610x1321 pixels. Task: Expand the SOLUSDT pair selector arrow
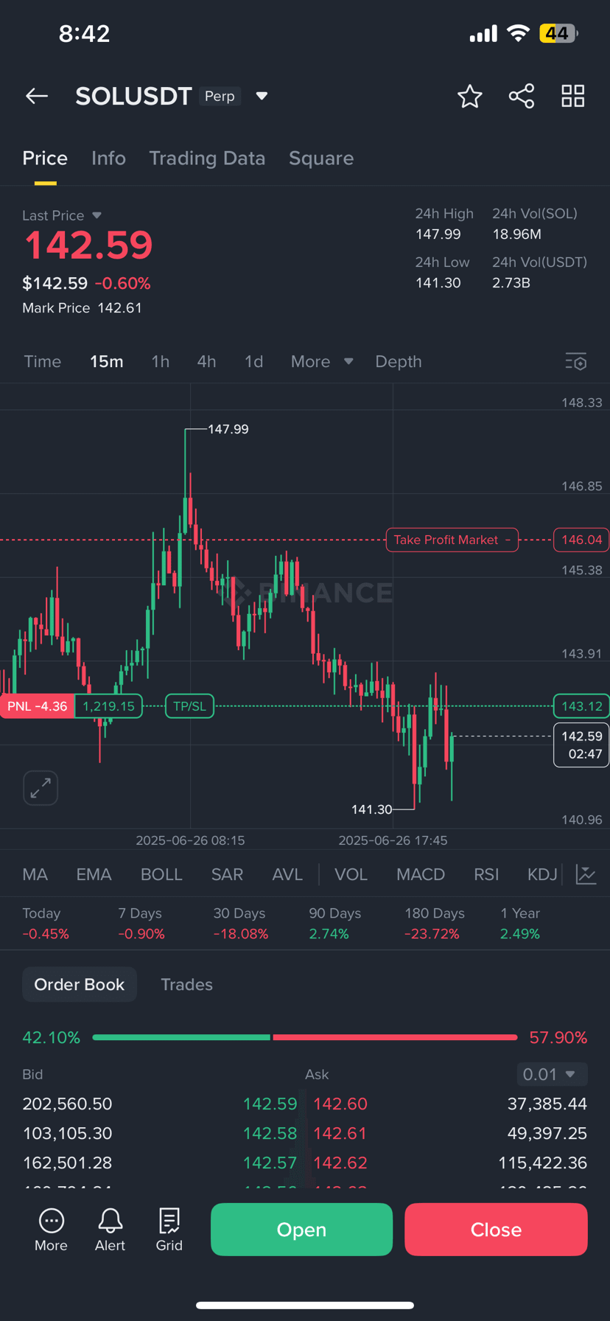click(x=262, y=96)
